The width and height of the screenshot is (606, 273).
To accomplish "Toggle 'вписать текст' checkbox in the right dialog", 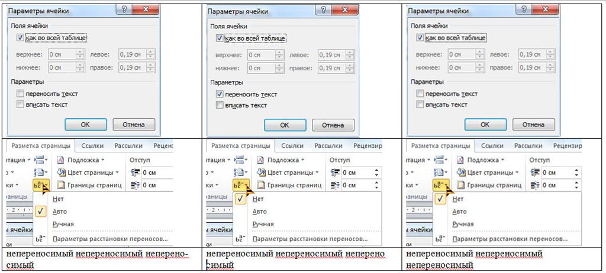I will pyautogui.click(x=420, y=105).
